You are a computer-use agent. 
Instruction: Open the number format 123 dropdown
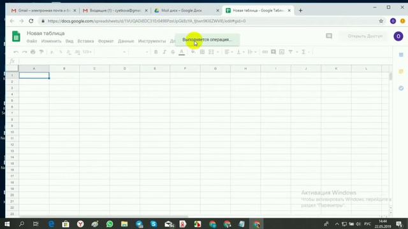point(87,52)
